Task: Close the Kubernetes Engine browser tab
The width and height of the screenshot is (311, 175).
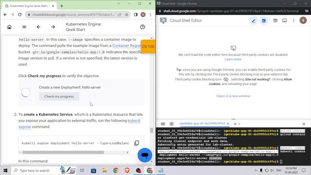Action: (x=53, y=6)
